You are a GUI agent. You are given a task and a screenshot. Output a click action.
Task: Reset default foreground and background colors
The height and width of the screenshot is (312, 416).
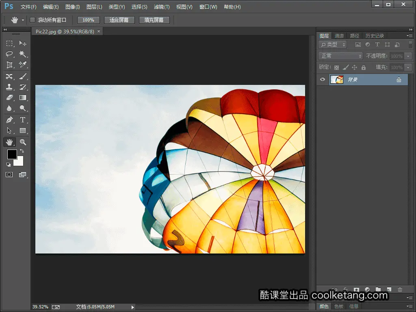coord(9,165)
